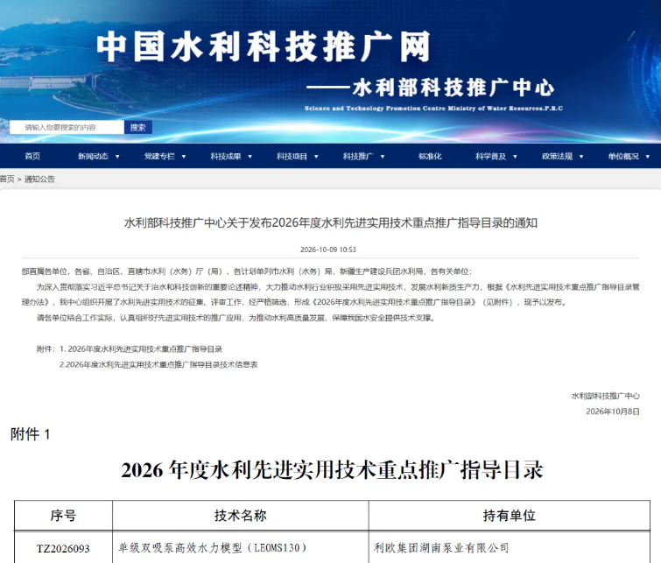The width and height of the screenshot is (661, 563).
Task: Click the 附件 1 heading
Action: pos(31,434)
